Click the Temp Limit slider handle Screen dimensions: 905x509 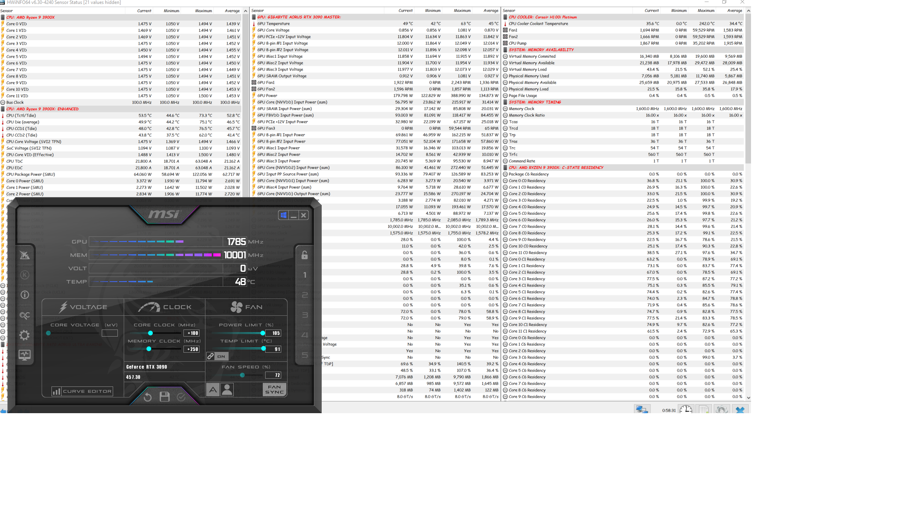(x=264, y=349)
